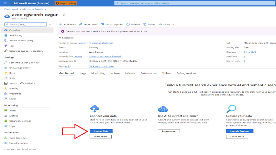Open the Overview page
276x155 pixels.
(27, 30)
